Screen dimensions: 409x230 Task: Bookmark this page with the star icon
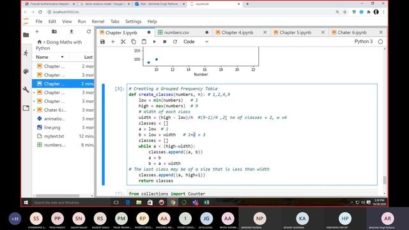345,12
